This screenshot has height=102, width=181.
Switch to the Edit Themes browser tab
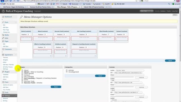point(14,7)
